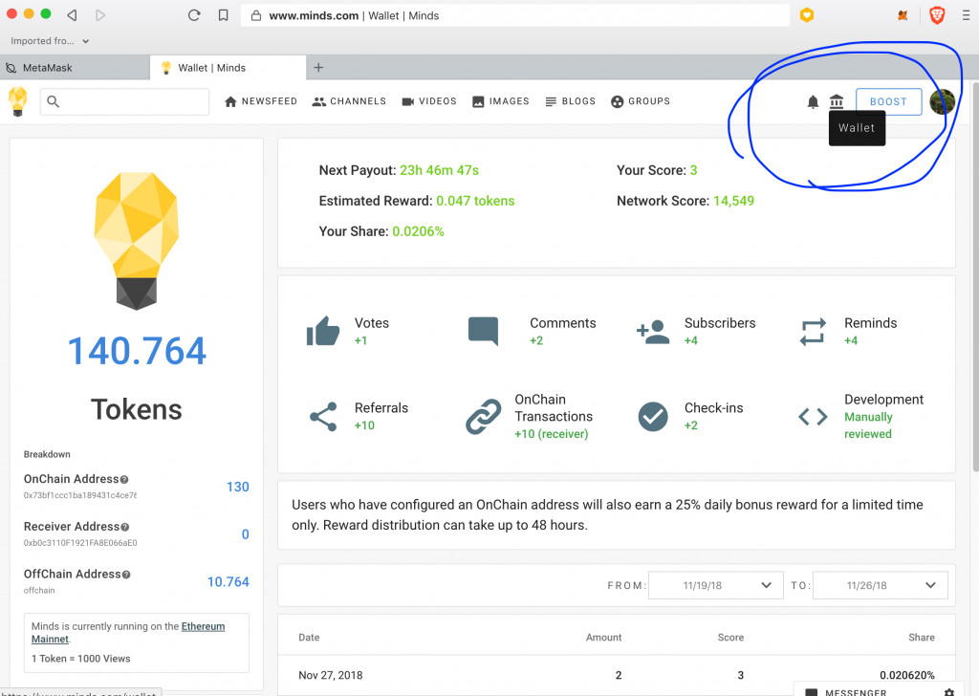Viewport: 979px width, 696px height.
Task: Click OnChain address 0x73bf1ccc1ba189431c4ce7
Action: 80,495
